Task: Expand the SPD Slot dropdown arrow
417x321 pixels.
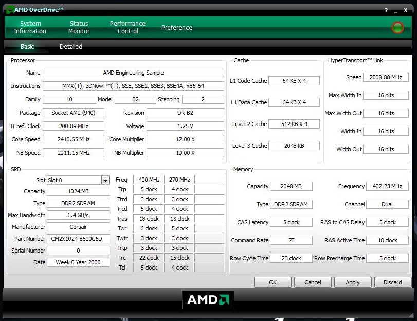Action: pyautogui.click(x=105, y=180)
